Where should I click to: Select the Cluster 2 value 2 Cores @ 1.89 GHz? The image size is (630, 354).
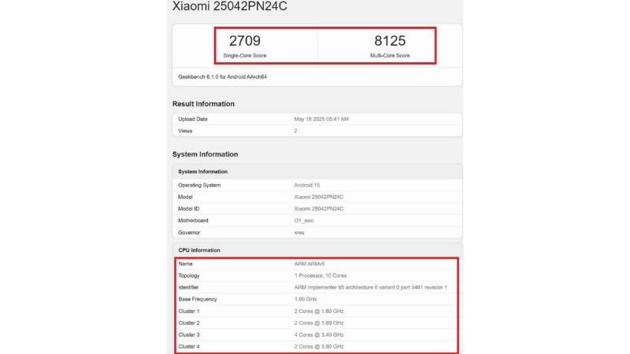(x=319, y=323)
